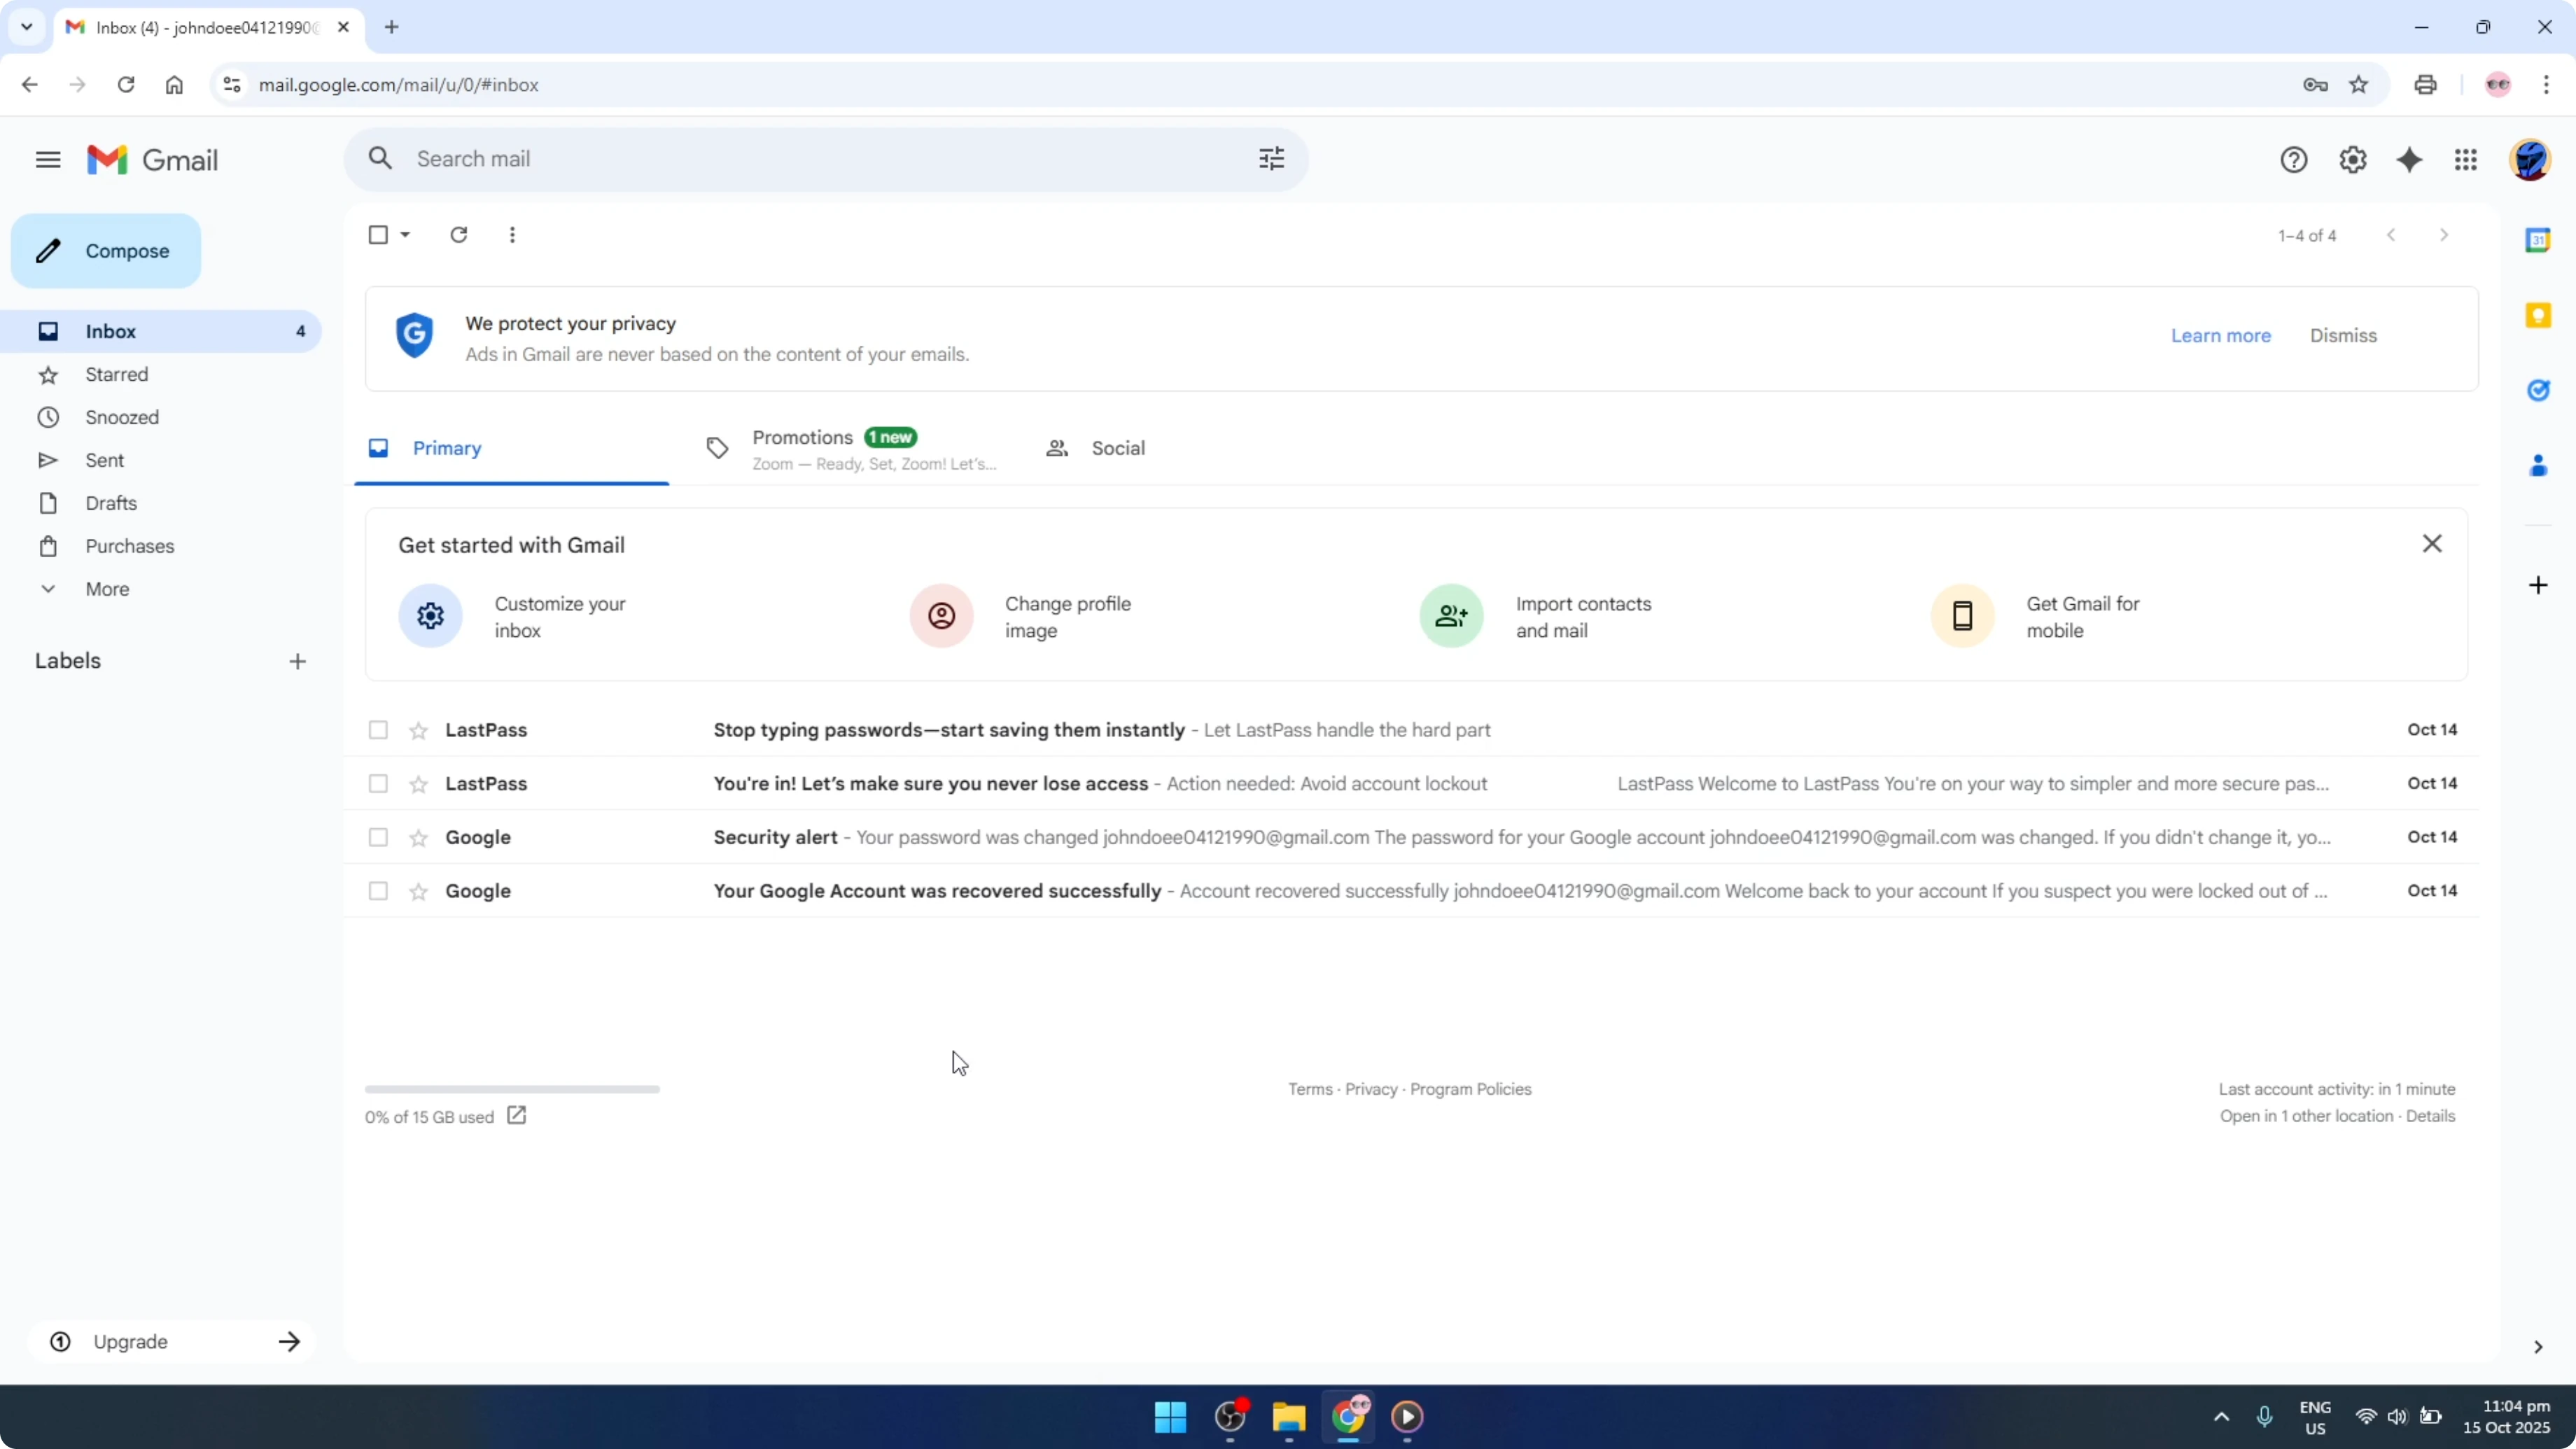Open the Sent folder
This screenshot has height=1449, width=2576.
pyautogui.click(x=104, y=460)
